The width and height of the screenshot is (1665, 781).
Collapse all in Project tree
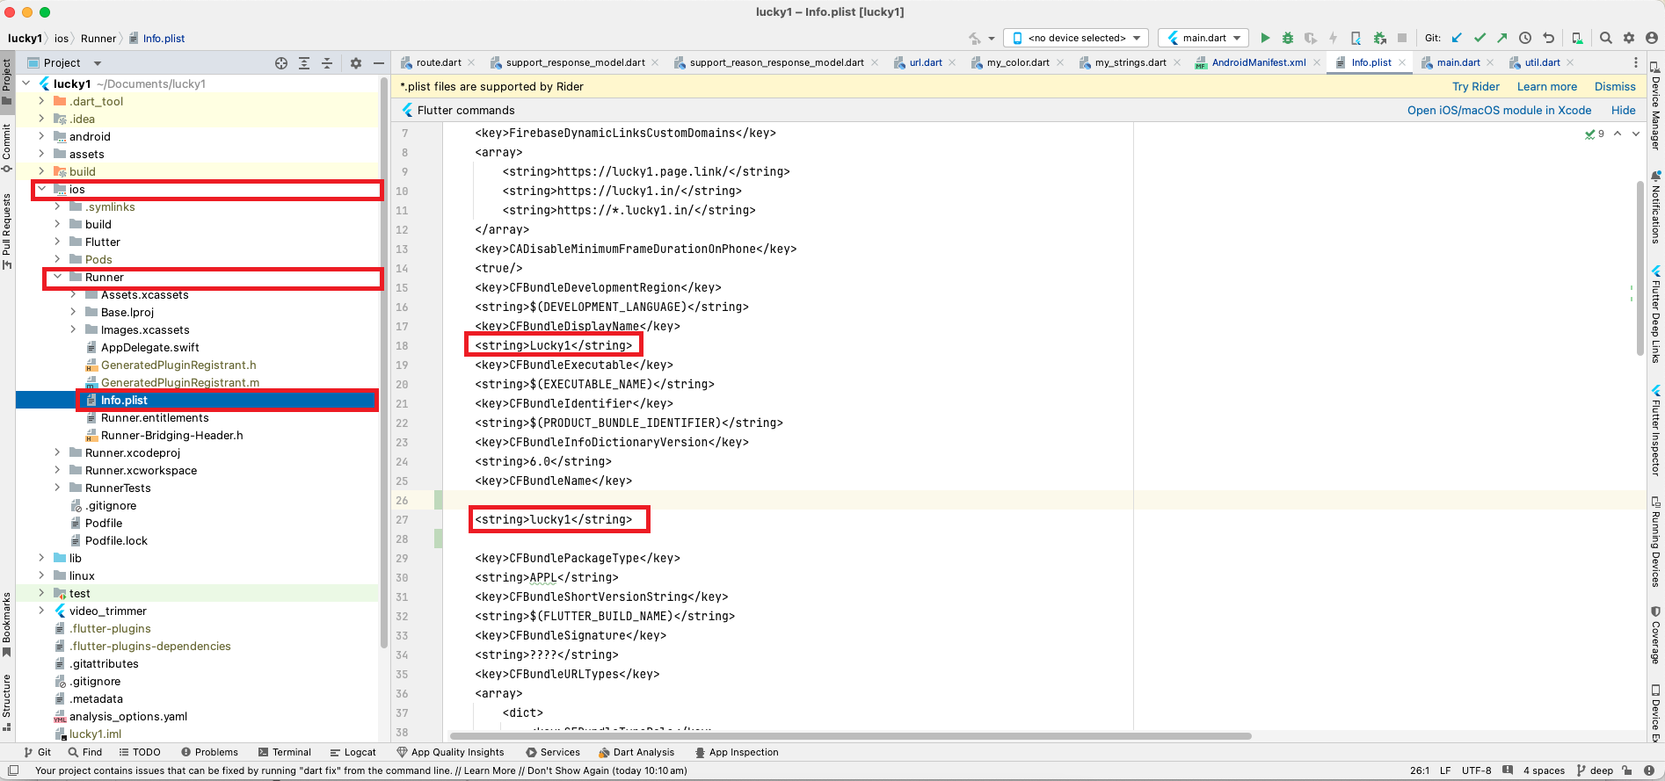pos(327,63)
